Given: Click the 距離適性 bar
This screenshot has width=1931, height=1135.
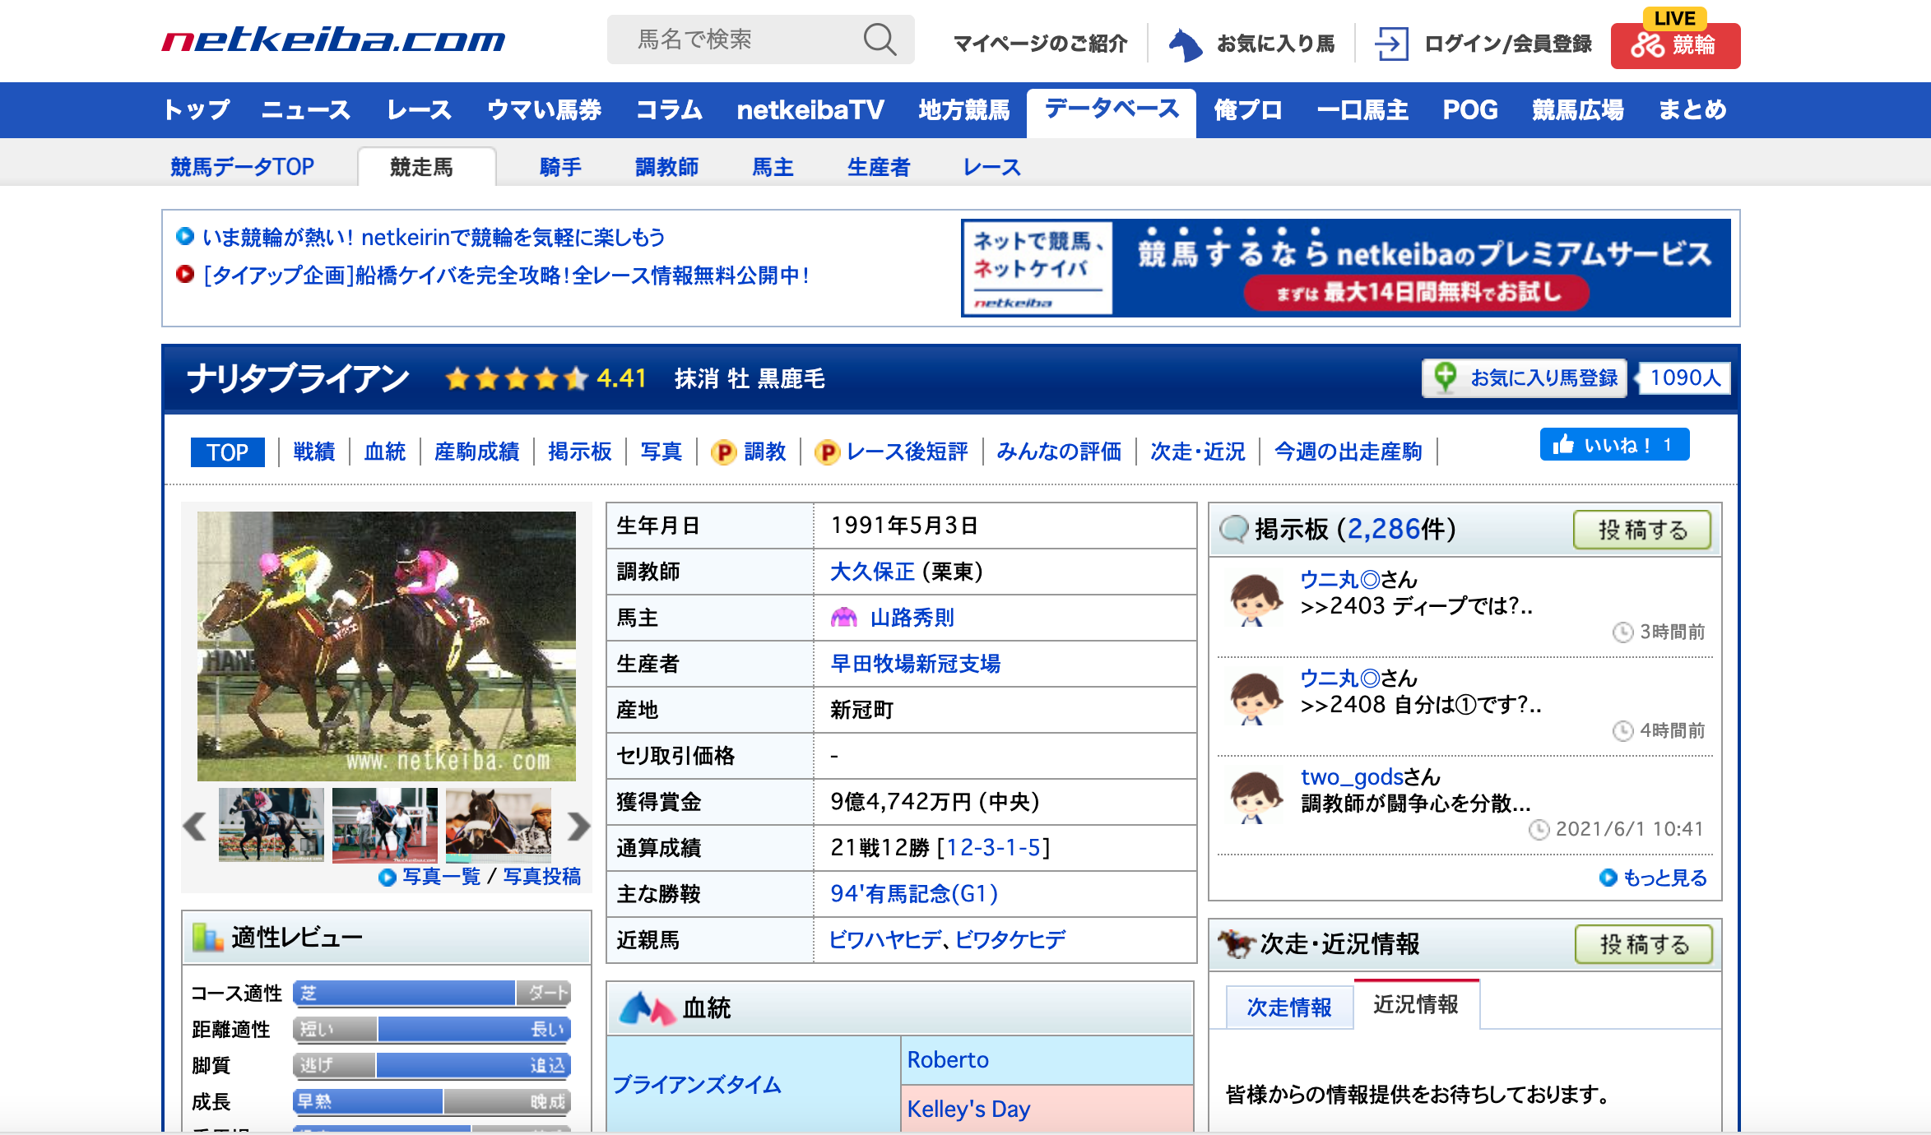Looking at the screenshot, I should [x=432, y=1030].
